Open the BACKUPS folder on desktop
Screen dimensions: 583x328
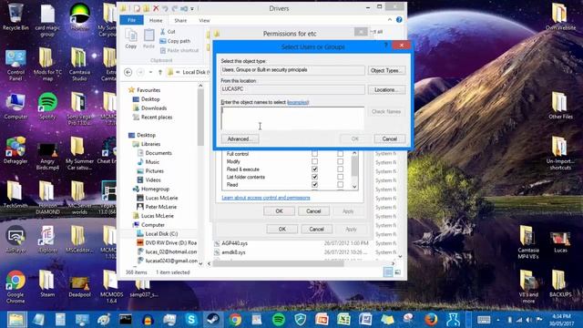coord(560,283)
